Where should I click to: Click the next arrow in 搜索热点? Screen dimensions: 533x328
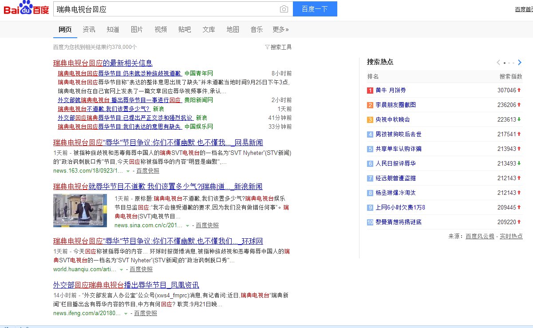(520, 63)
